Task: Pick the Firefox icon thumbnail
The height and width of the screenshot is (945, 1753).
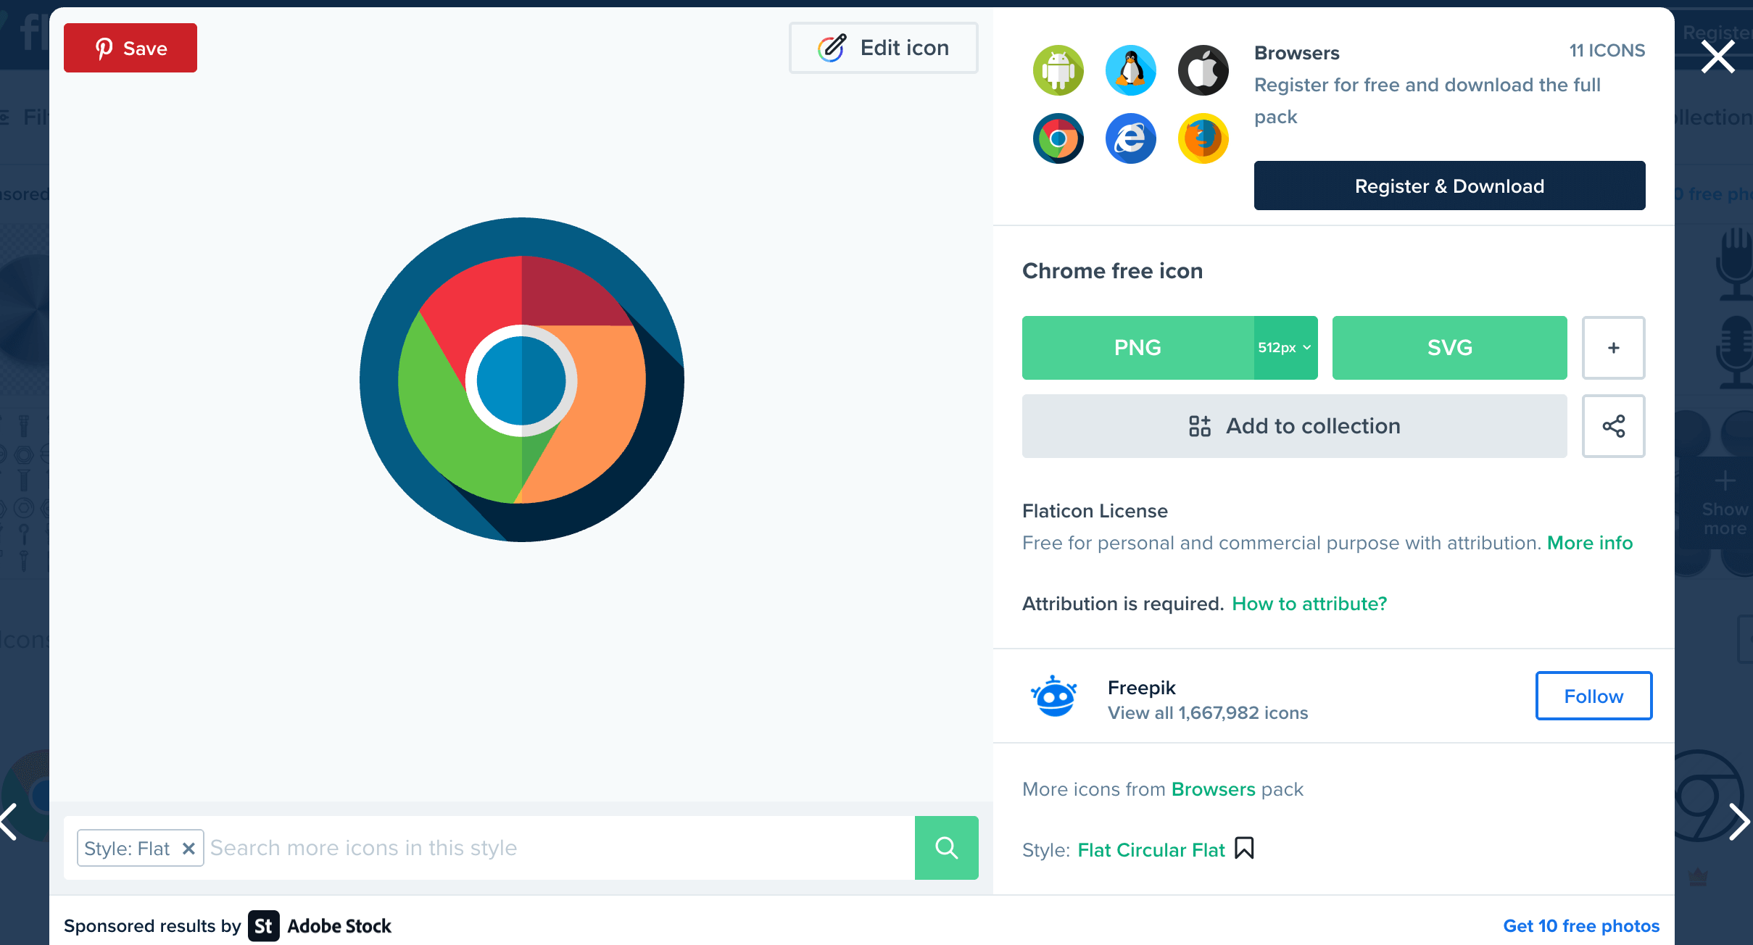Action: tap(1203, 138)
